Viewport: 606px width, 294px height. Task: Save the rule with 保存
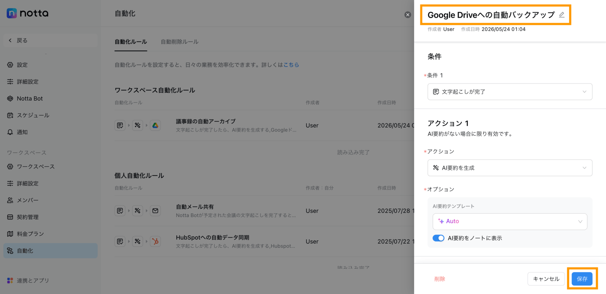(x=582, y=279)
